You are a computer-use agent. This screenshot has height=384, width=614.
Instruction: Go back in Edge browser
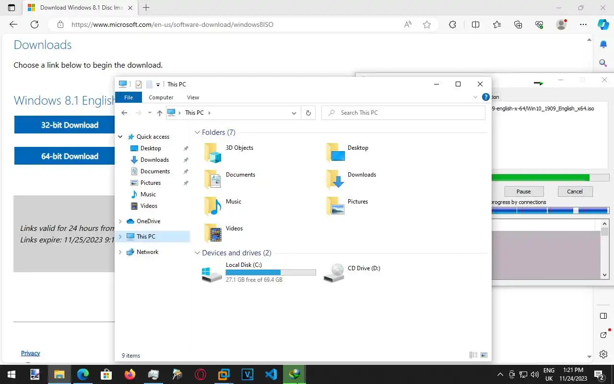[x=13, y=24]
